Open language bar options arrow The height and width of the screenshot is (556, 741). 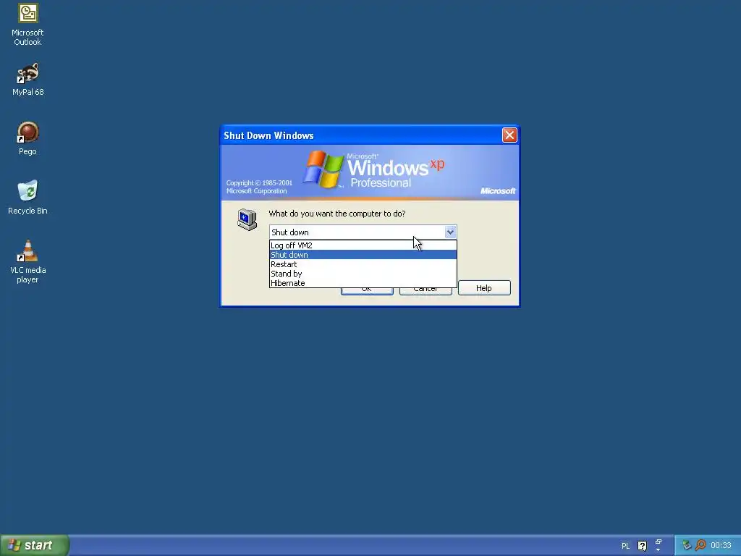click(x=659, y=550)
